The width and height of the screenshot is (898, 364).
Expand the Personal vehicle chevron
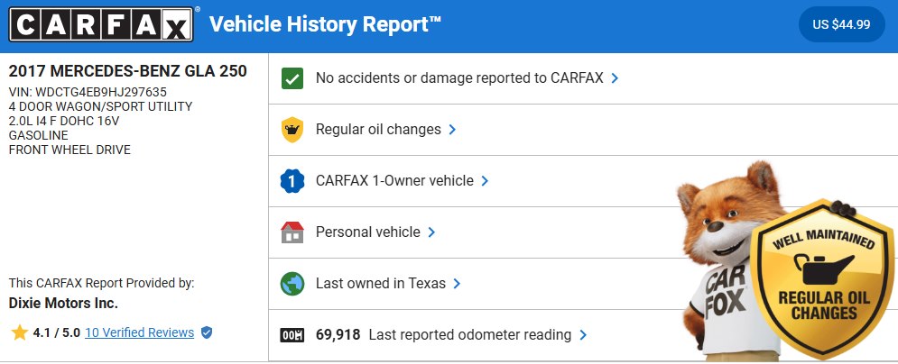coord(431,232)
